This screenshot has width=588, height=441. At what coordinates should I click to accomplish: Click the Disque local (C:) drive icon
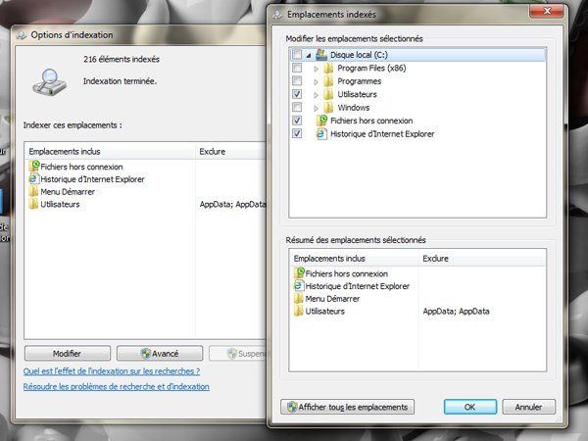321,55
